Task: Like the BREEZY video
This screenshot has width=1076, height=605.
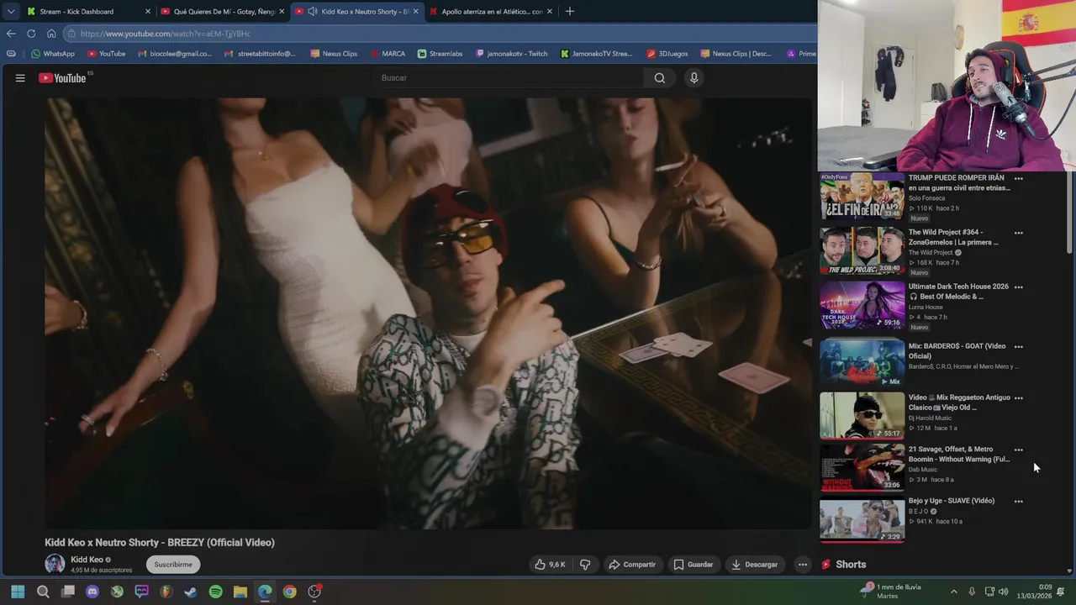Action: coord(550,565)
